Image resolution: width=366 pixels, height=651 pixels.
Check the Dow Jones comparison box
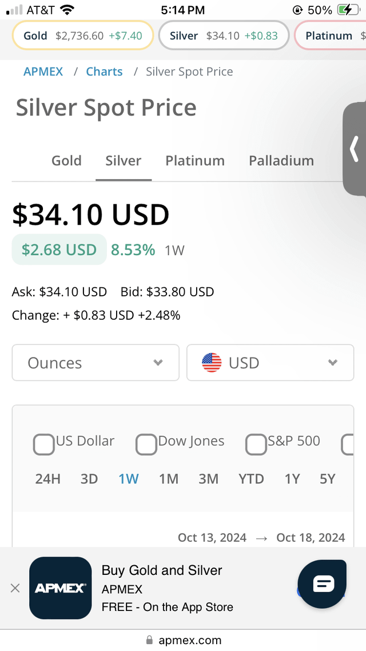pyautogui.click(x=146, y=444)
